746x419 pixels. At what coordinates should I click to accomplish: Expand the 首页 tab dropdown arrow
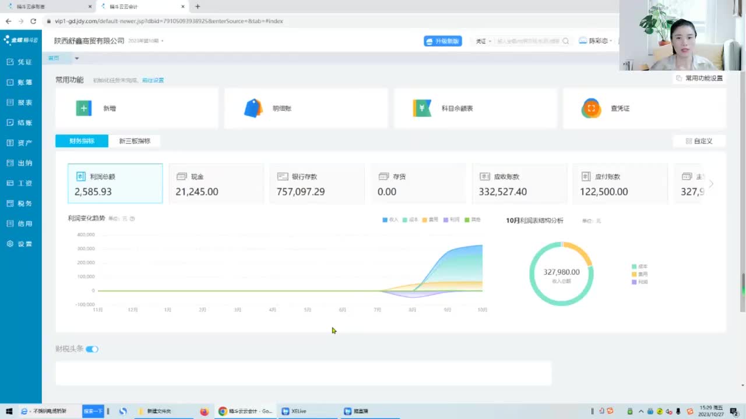coord(76,58)
